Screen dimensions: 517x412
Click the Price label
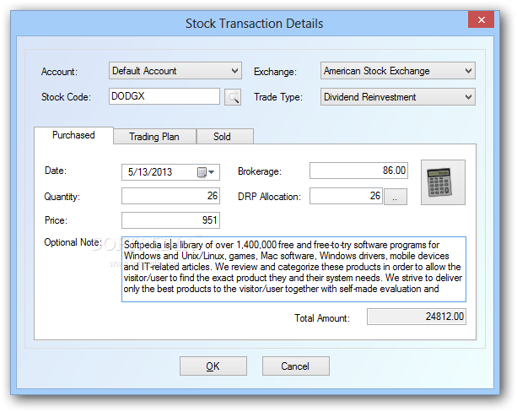pyautogui.click(x=56, y=220)
